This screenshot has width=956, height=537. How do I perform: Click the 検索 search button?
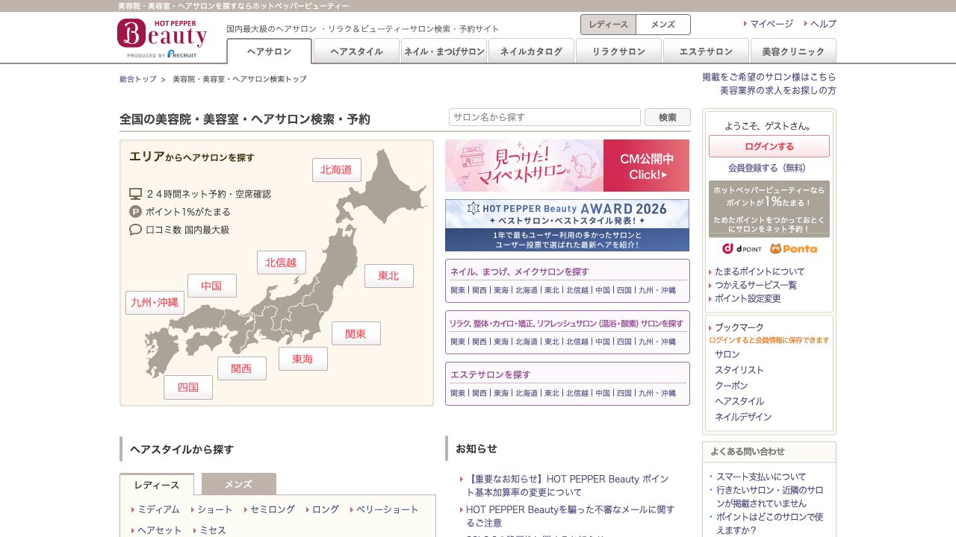[x=667, y=117]
